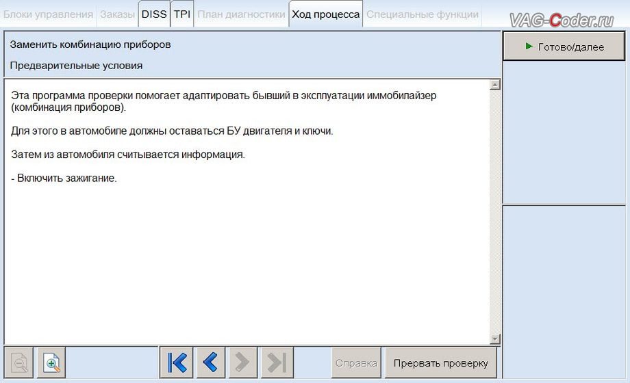
Task: Click the greyed jump-to-last step arrow
Action: 277,363
